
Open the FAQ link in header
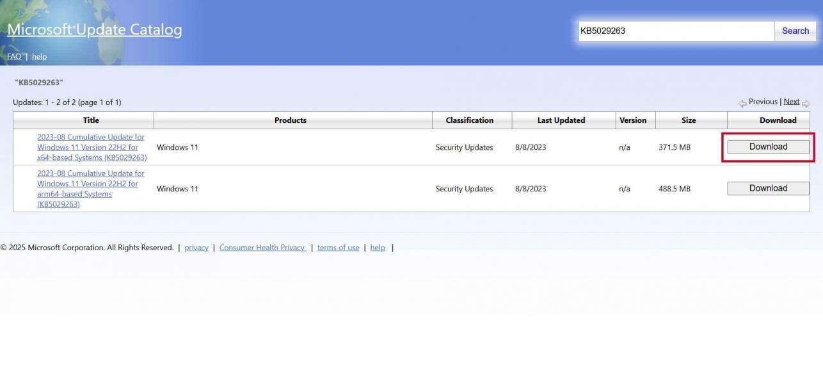click(x=13, y=56)
